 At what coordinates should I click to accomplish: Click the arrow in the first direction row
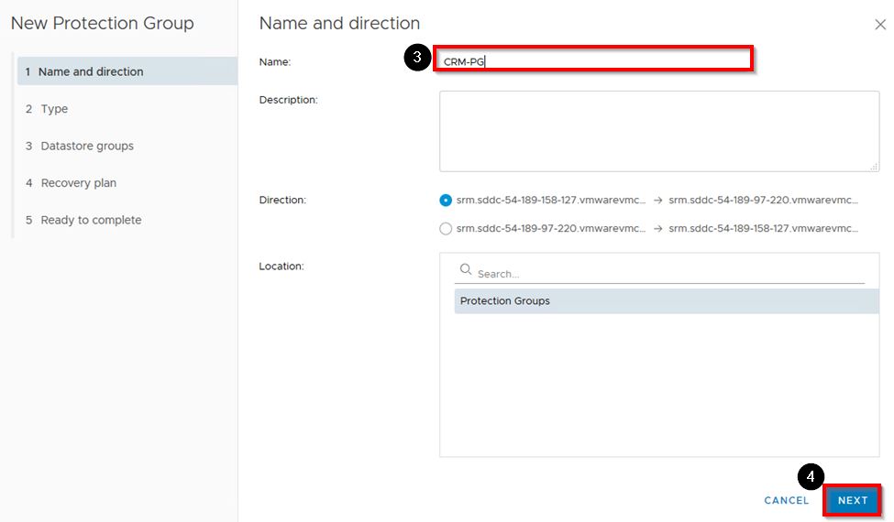click(x=657, y=201)
